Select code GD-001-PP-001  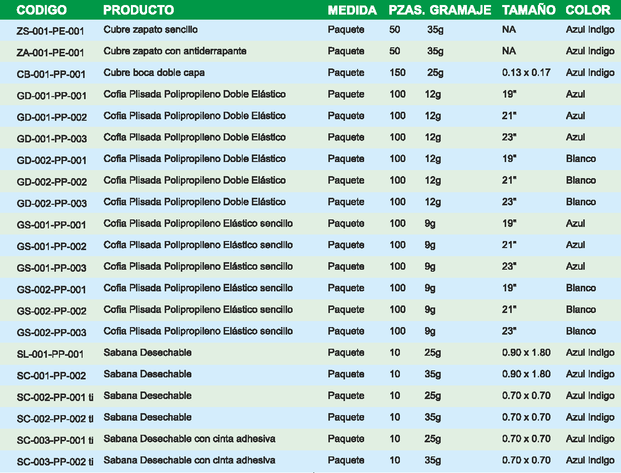click(x=51, y=96)
